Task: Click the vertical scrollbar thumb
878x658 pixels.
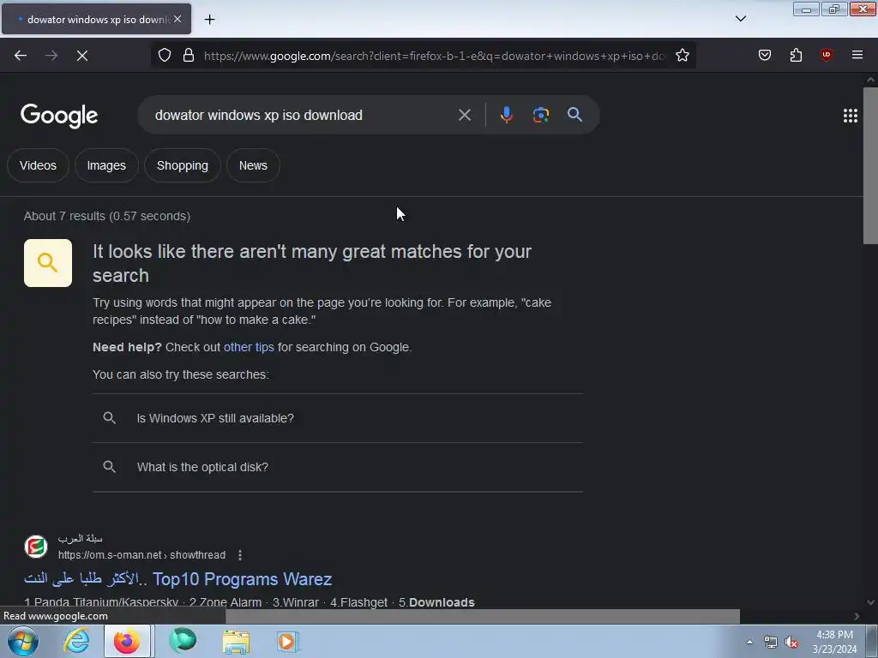Action: [870, 165]
